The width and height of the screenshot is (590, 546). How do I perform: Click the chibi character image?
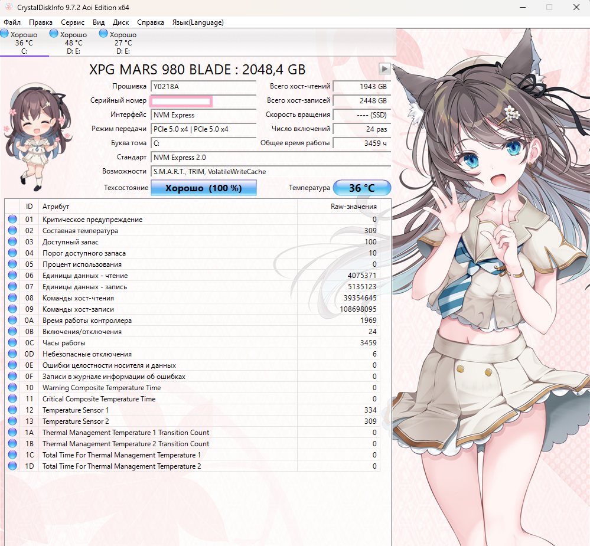(x=38, y=138)
